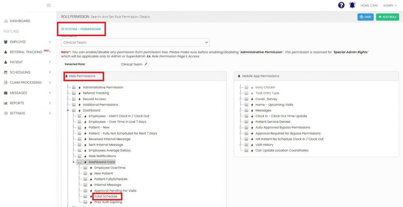Expand the Employee sidebar menu chevron
Viewport: 403px width, 207px height.
coord(50,42)
